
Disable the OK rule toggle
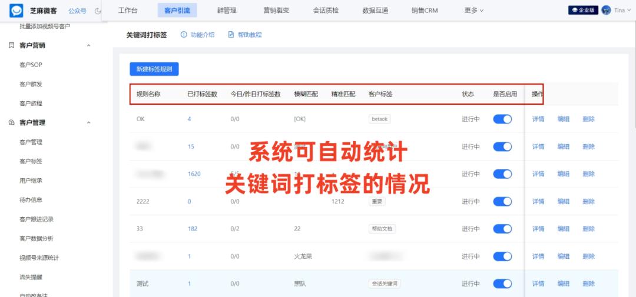[x=502, y=119]
